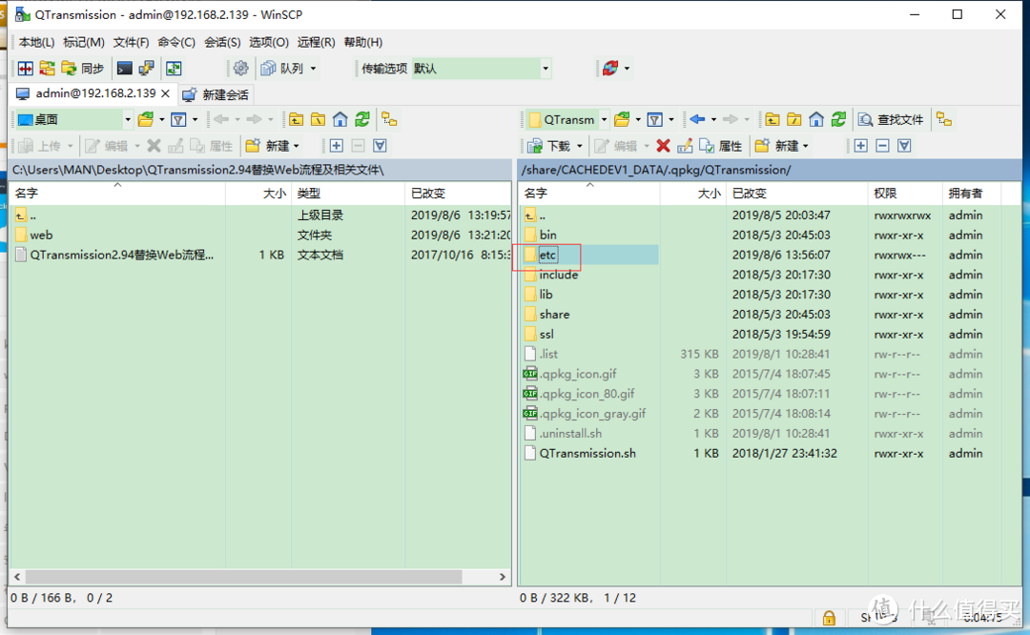This screenshot has width=1030, height=635.
Task: Go to remote root directory icon
Action: 794,119
